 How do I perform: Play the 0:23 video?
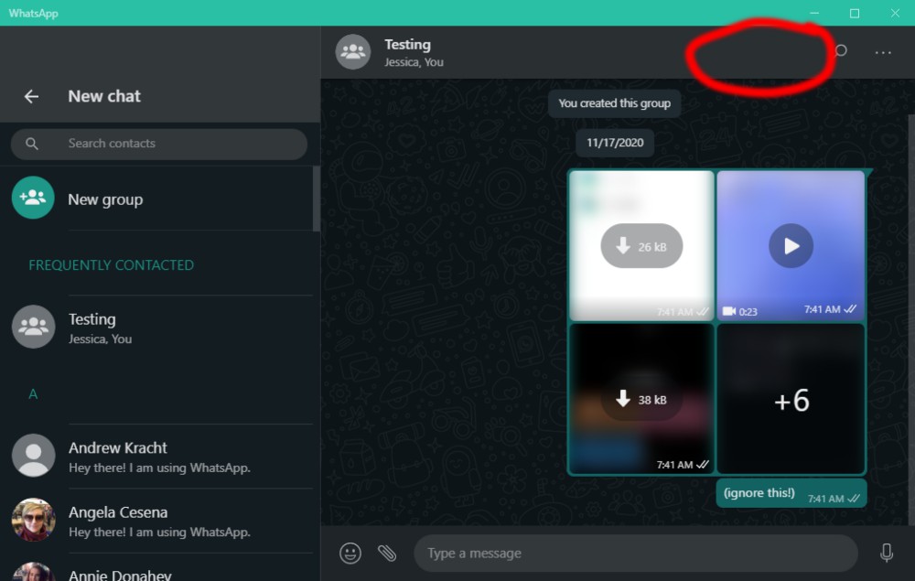pyautogui.click(x=791, y=245)
